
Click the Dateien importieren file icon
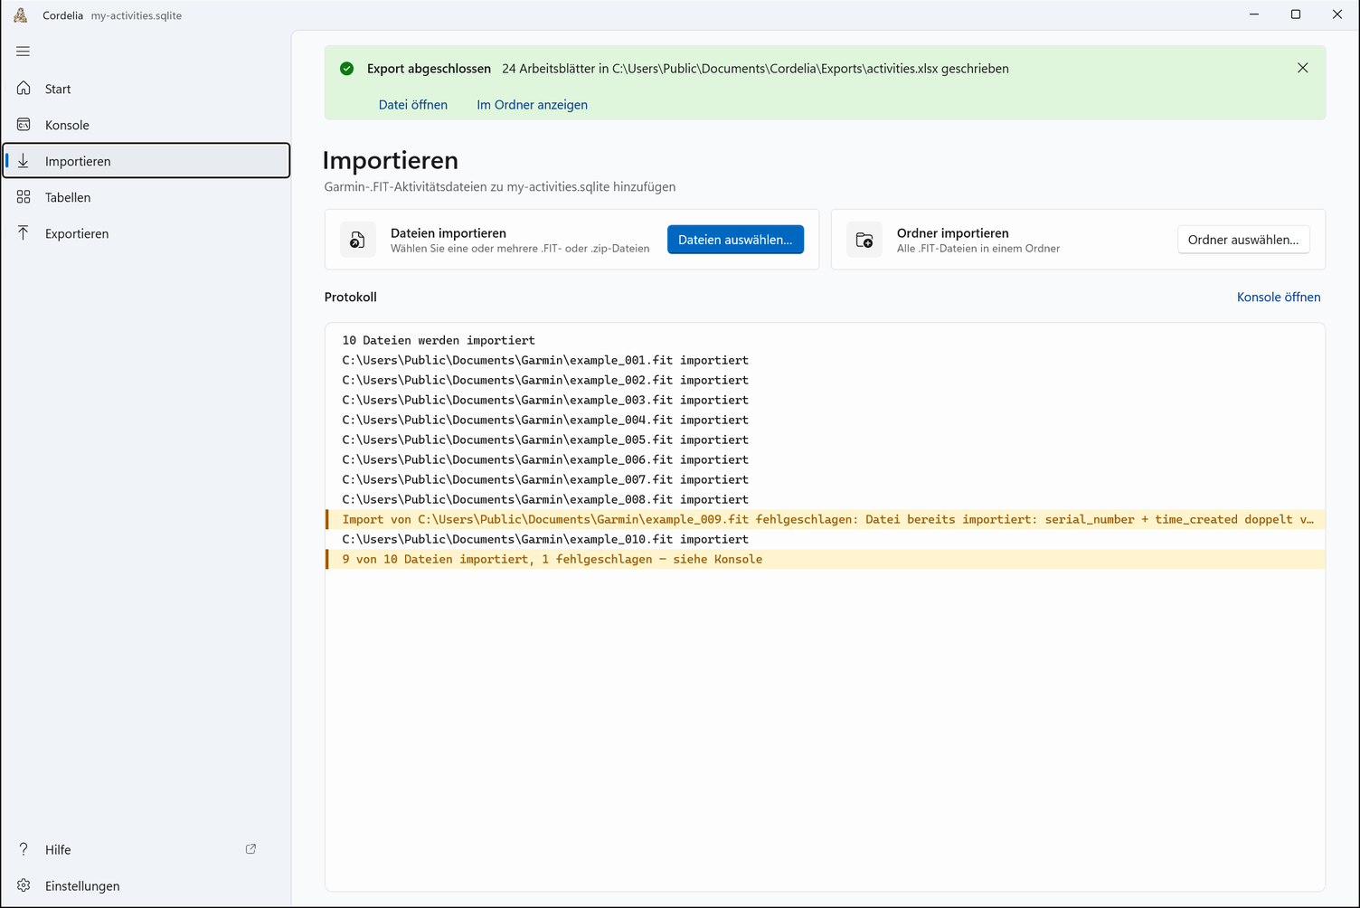coord(358,240)
